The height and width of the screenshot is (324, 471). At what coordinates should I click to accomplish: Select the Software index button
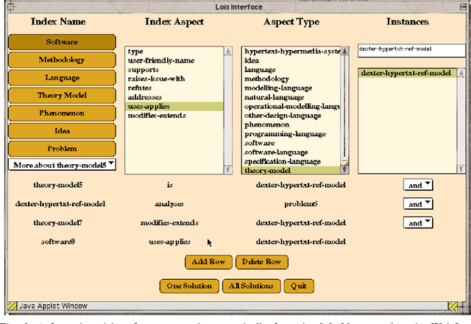tap(62, 43)
